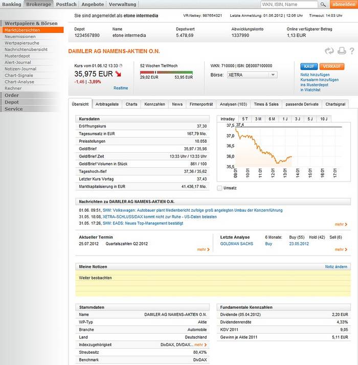Open Chart-Analyse in the sidebar
The image size is (358, 365).
tap(19, 82)
